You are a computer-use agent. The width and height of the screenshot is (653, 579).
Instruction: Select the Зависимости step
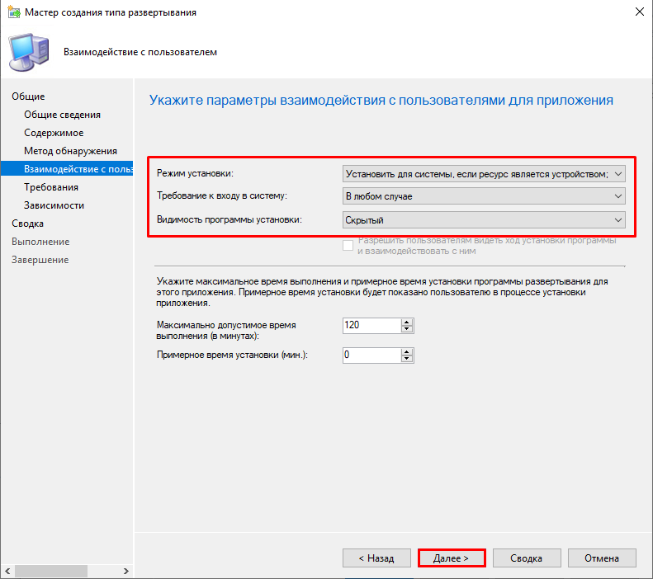click(x=54, y=205)
